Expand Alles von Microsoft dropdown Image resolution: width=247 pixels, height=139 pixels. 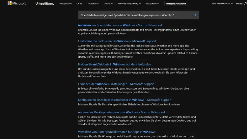(222, 4)
